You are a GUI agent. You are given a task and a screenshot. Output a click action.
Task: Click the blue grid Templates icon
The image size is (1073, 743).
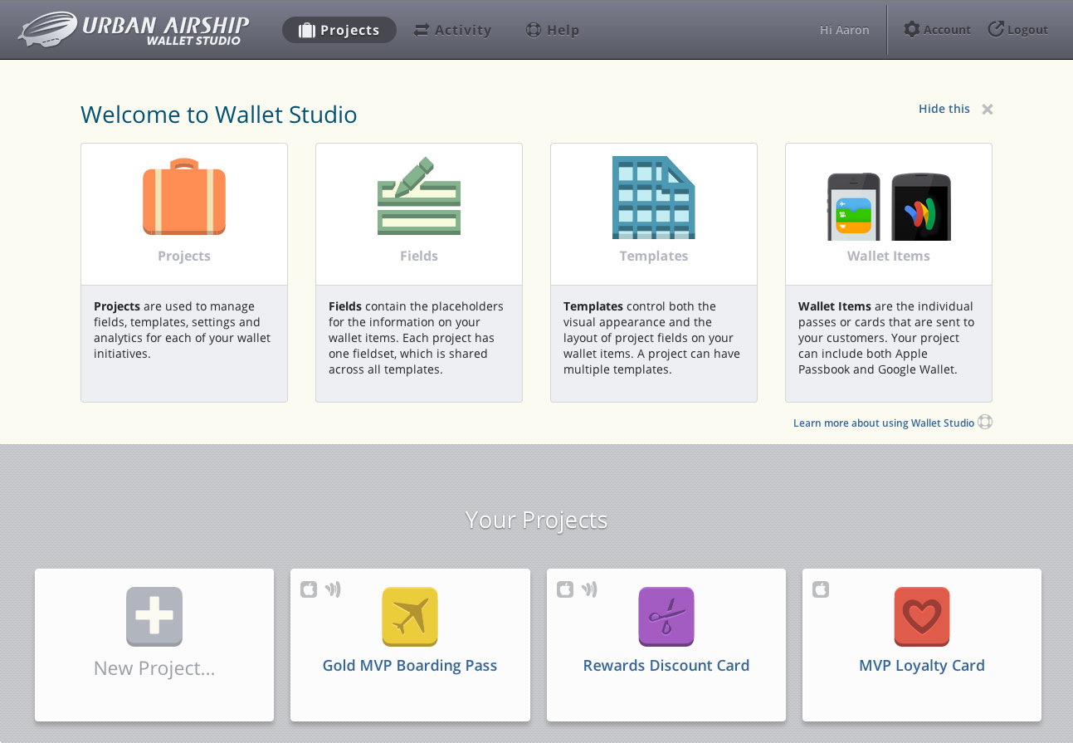654,198
